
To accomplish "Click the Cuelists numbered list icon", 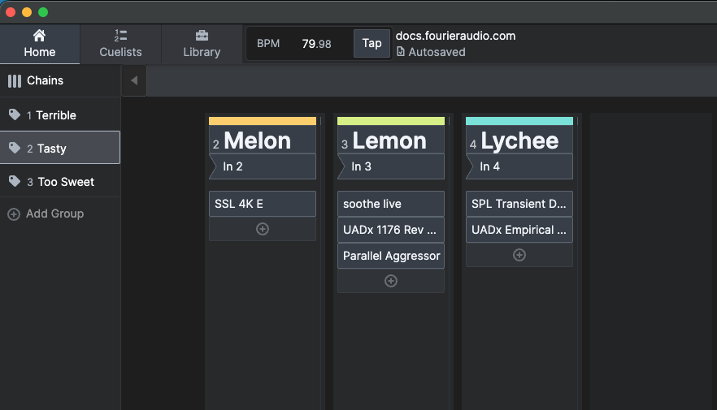I will point(120,36).
